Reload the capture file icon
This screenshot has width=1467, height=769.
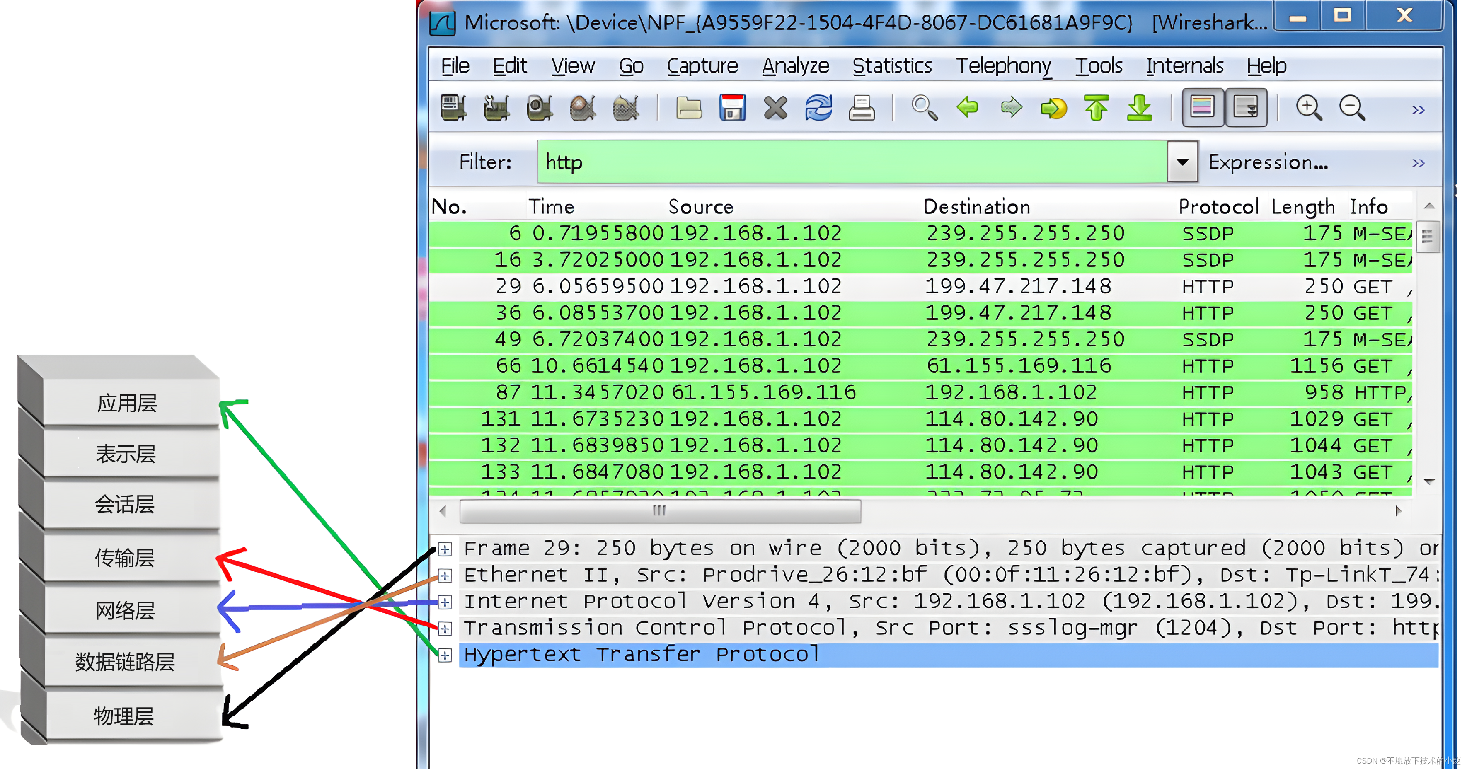[x=818, y=108]
